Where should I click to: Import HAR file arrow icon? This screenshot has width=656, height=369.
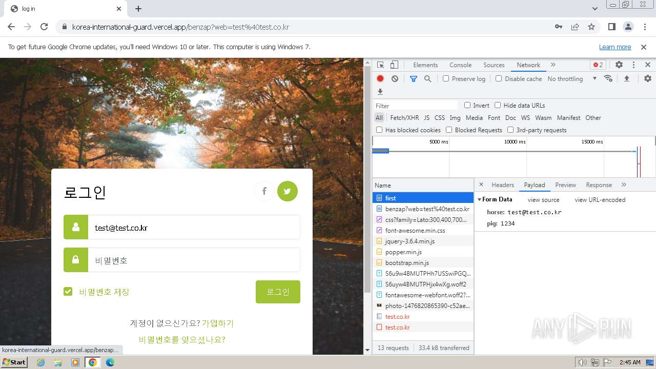626,78
